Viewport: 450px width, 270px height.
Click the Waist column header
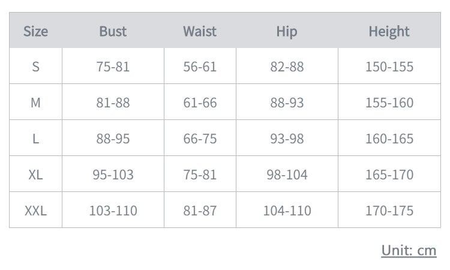point(200,31)
